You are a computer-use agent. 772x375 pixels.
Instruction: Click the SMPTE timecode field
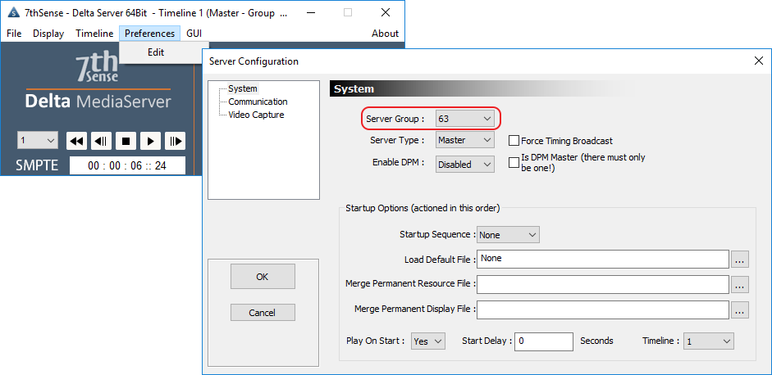click(127, 165)
